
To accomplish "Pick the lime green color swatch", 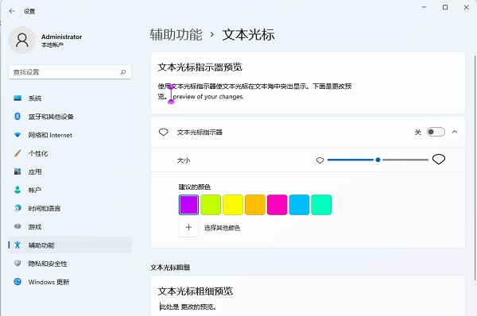I will pos(211,205).
